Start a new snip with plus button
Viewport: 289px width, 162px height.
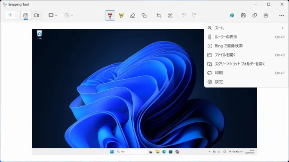[x=10, y=15]
